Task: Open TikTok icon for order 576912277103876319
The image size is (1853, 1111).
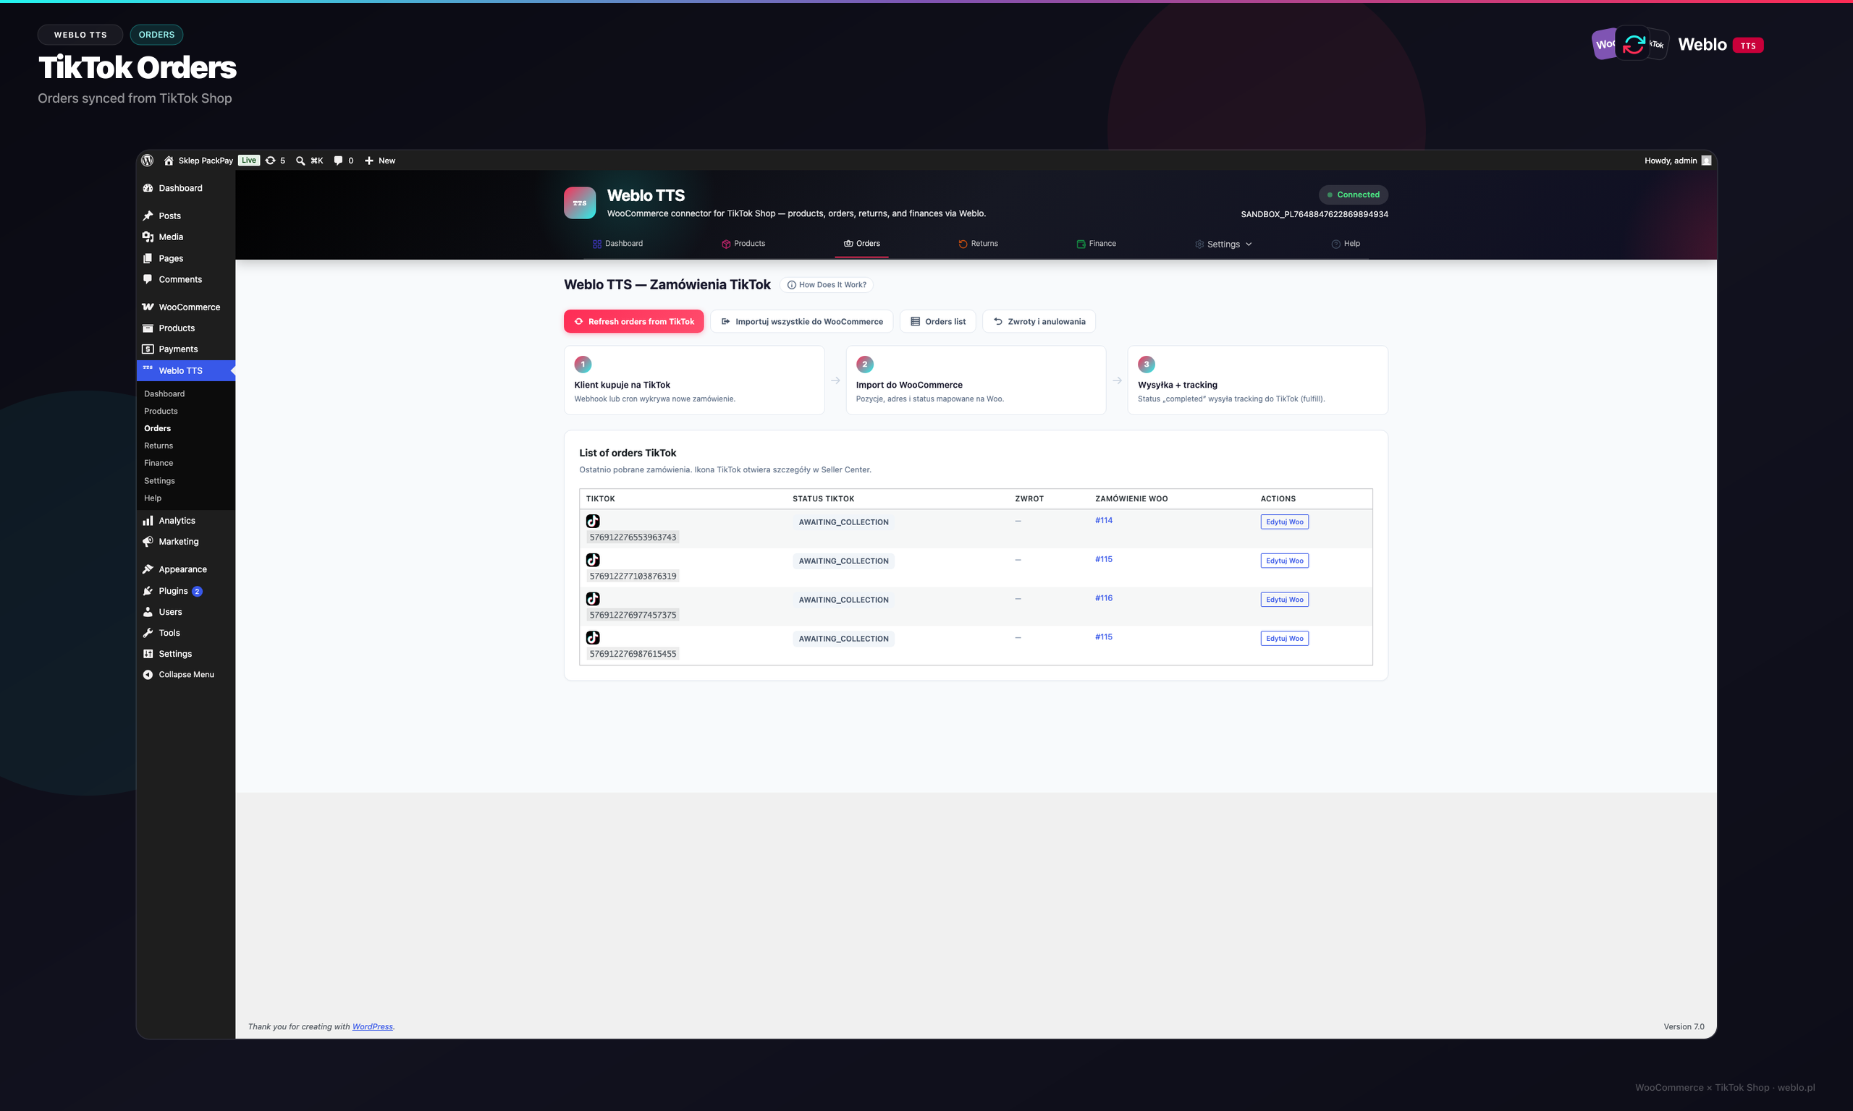Action: tap(592, 560)
